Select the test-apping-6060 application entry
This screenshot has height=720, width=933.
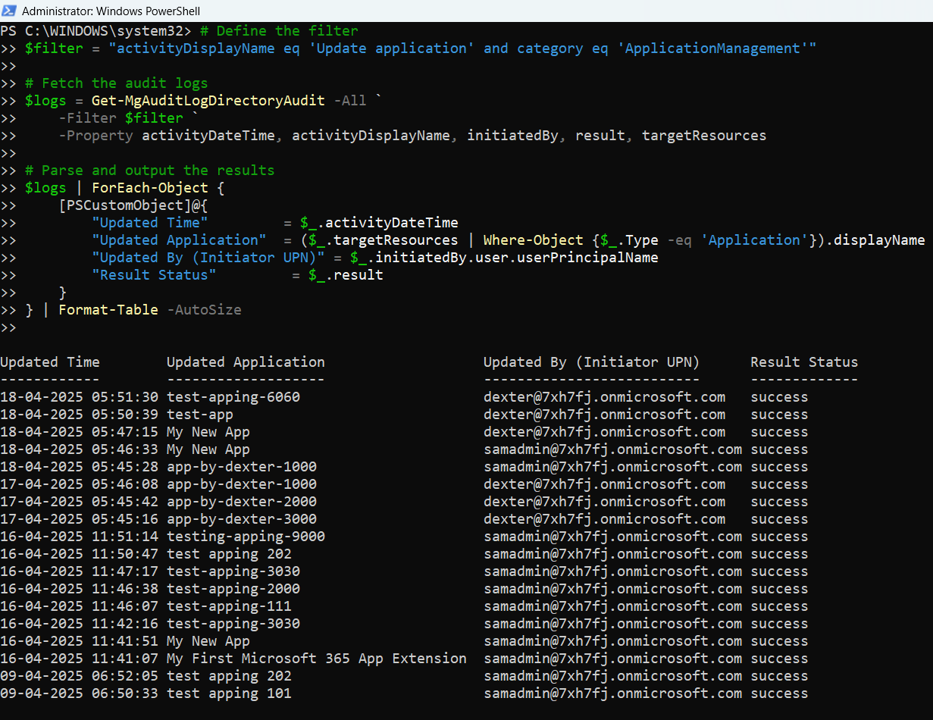(233, 397)
